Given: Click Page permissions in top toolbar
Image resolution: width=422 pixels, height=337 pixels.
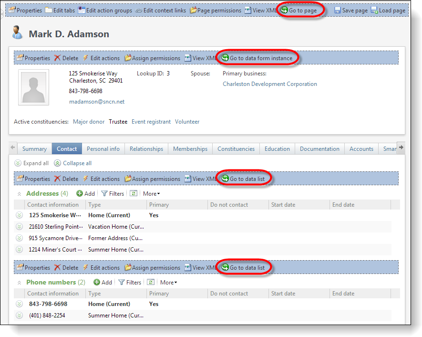Looking at the screenshot, I should [x=216, y=10].
